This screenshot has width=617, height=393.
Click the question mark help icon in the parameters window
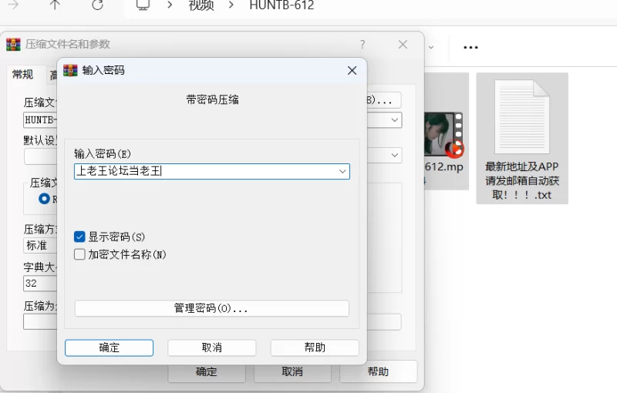point(362,45)
